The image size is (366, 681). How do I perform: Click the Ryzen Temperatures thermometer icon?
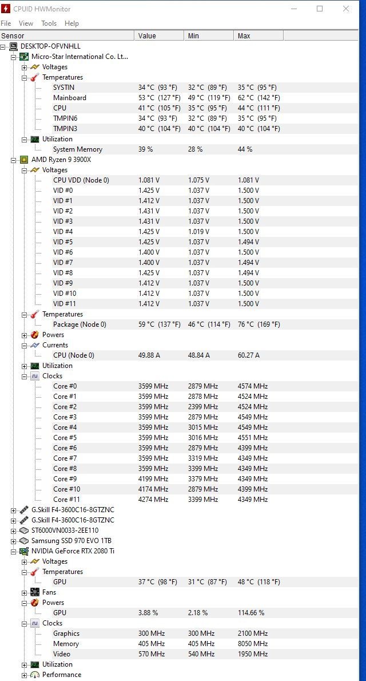coord(35,314)
